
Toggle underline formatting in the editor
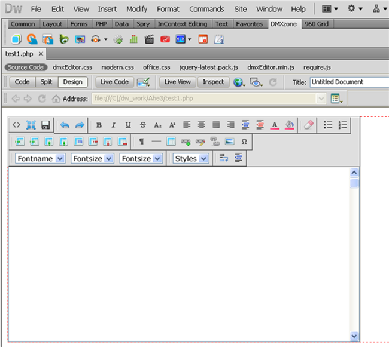tap(128, 125)
